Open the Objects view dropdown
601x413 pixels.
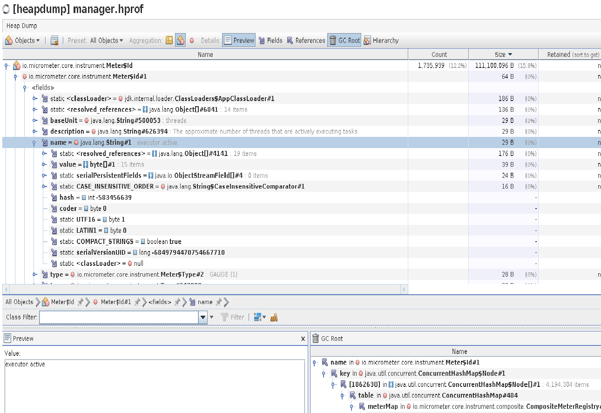[22, 41]
